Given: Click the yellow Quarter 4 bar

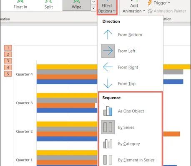Looking at the screenshot, I should point(67,67).
